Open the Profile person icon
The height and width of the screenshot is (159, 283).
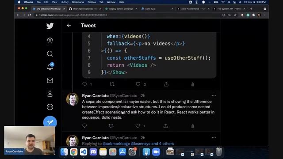tap(50, 94)
